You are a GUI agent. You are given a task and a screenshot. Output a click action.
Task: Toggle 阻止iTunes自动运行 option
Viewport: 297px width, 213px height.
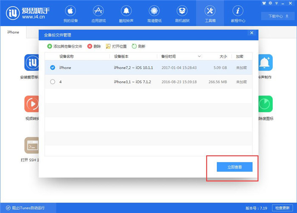25,208
